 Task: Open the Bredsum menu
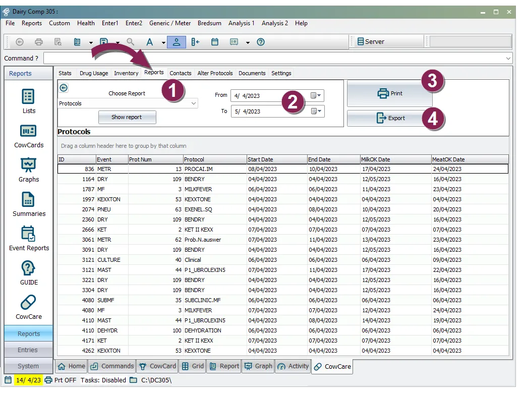[209, 23]
